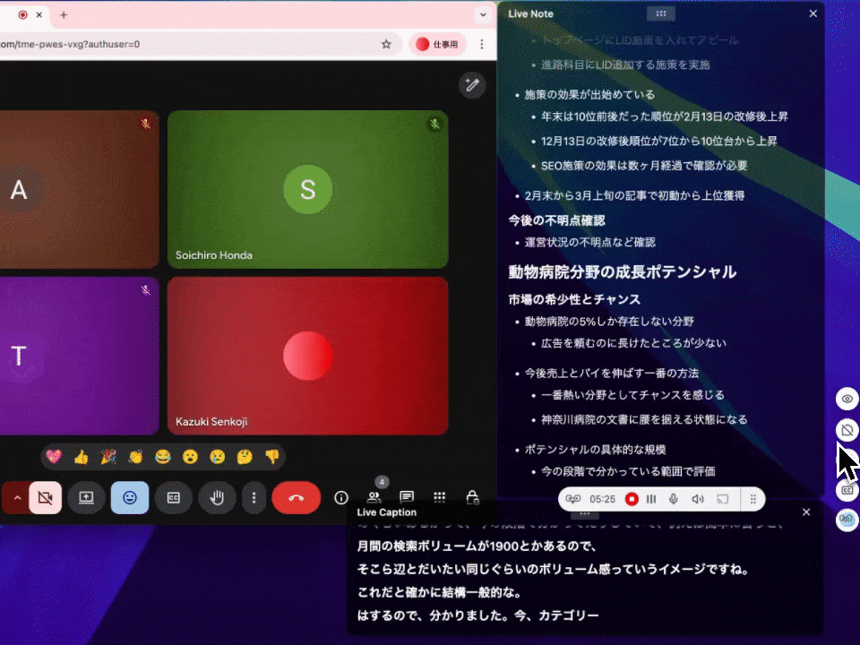Open the emoji reactions button
Screen dimensions: 860x645
click(x=130, y=497)
